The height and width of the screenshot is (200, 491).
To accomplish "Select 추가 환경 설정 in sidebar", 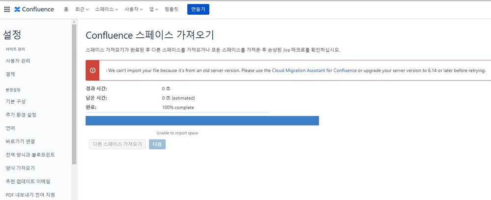I will coord(21,115).
